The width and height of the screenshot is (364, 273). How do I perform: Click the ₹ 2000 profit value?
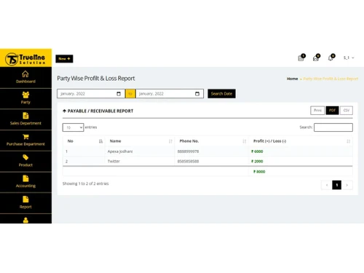[x=257, y=162]
